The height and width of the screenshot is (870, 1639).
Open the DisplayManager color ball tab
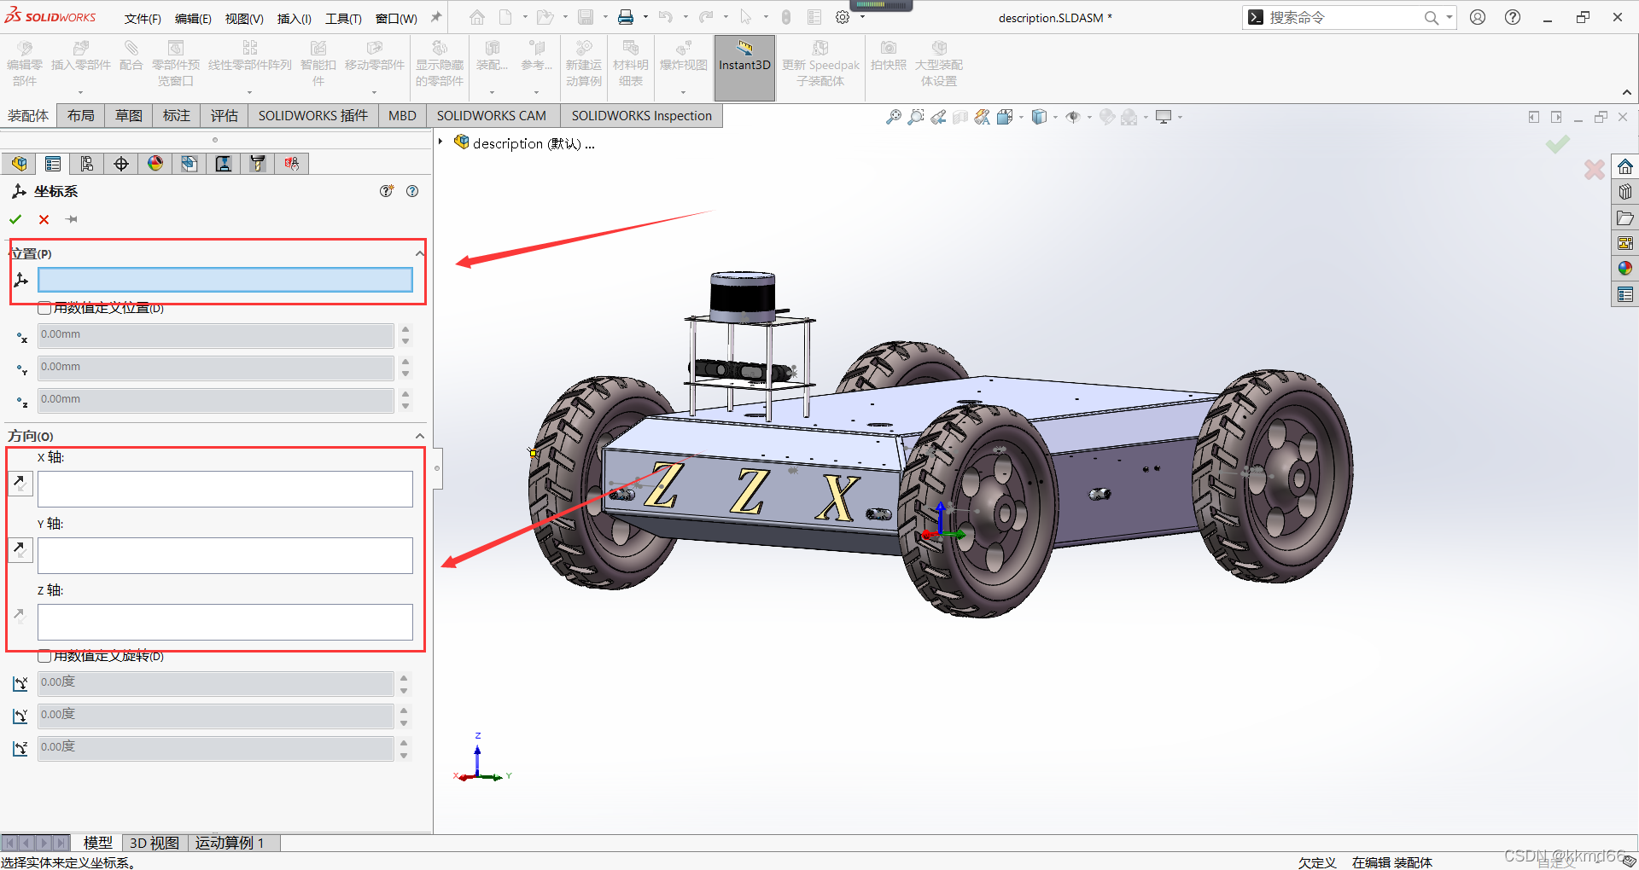[155, 164]
